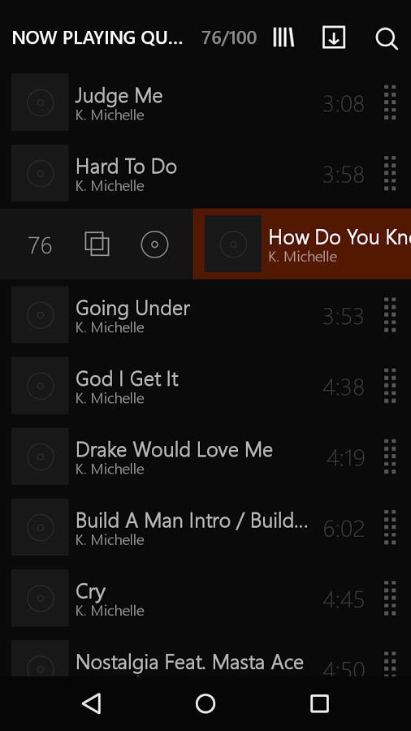This screenshot has width=411, height=731.
Task: Select Build A Man Intro track
Action: (205, 528)
